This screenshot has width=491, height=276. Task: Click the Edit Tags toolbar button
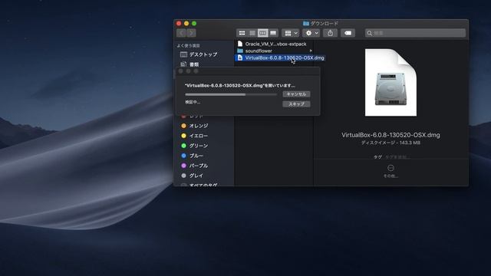coord(348,33)
